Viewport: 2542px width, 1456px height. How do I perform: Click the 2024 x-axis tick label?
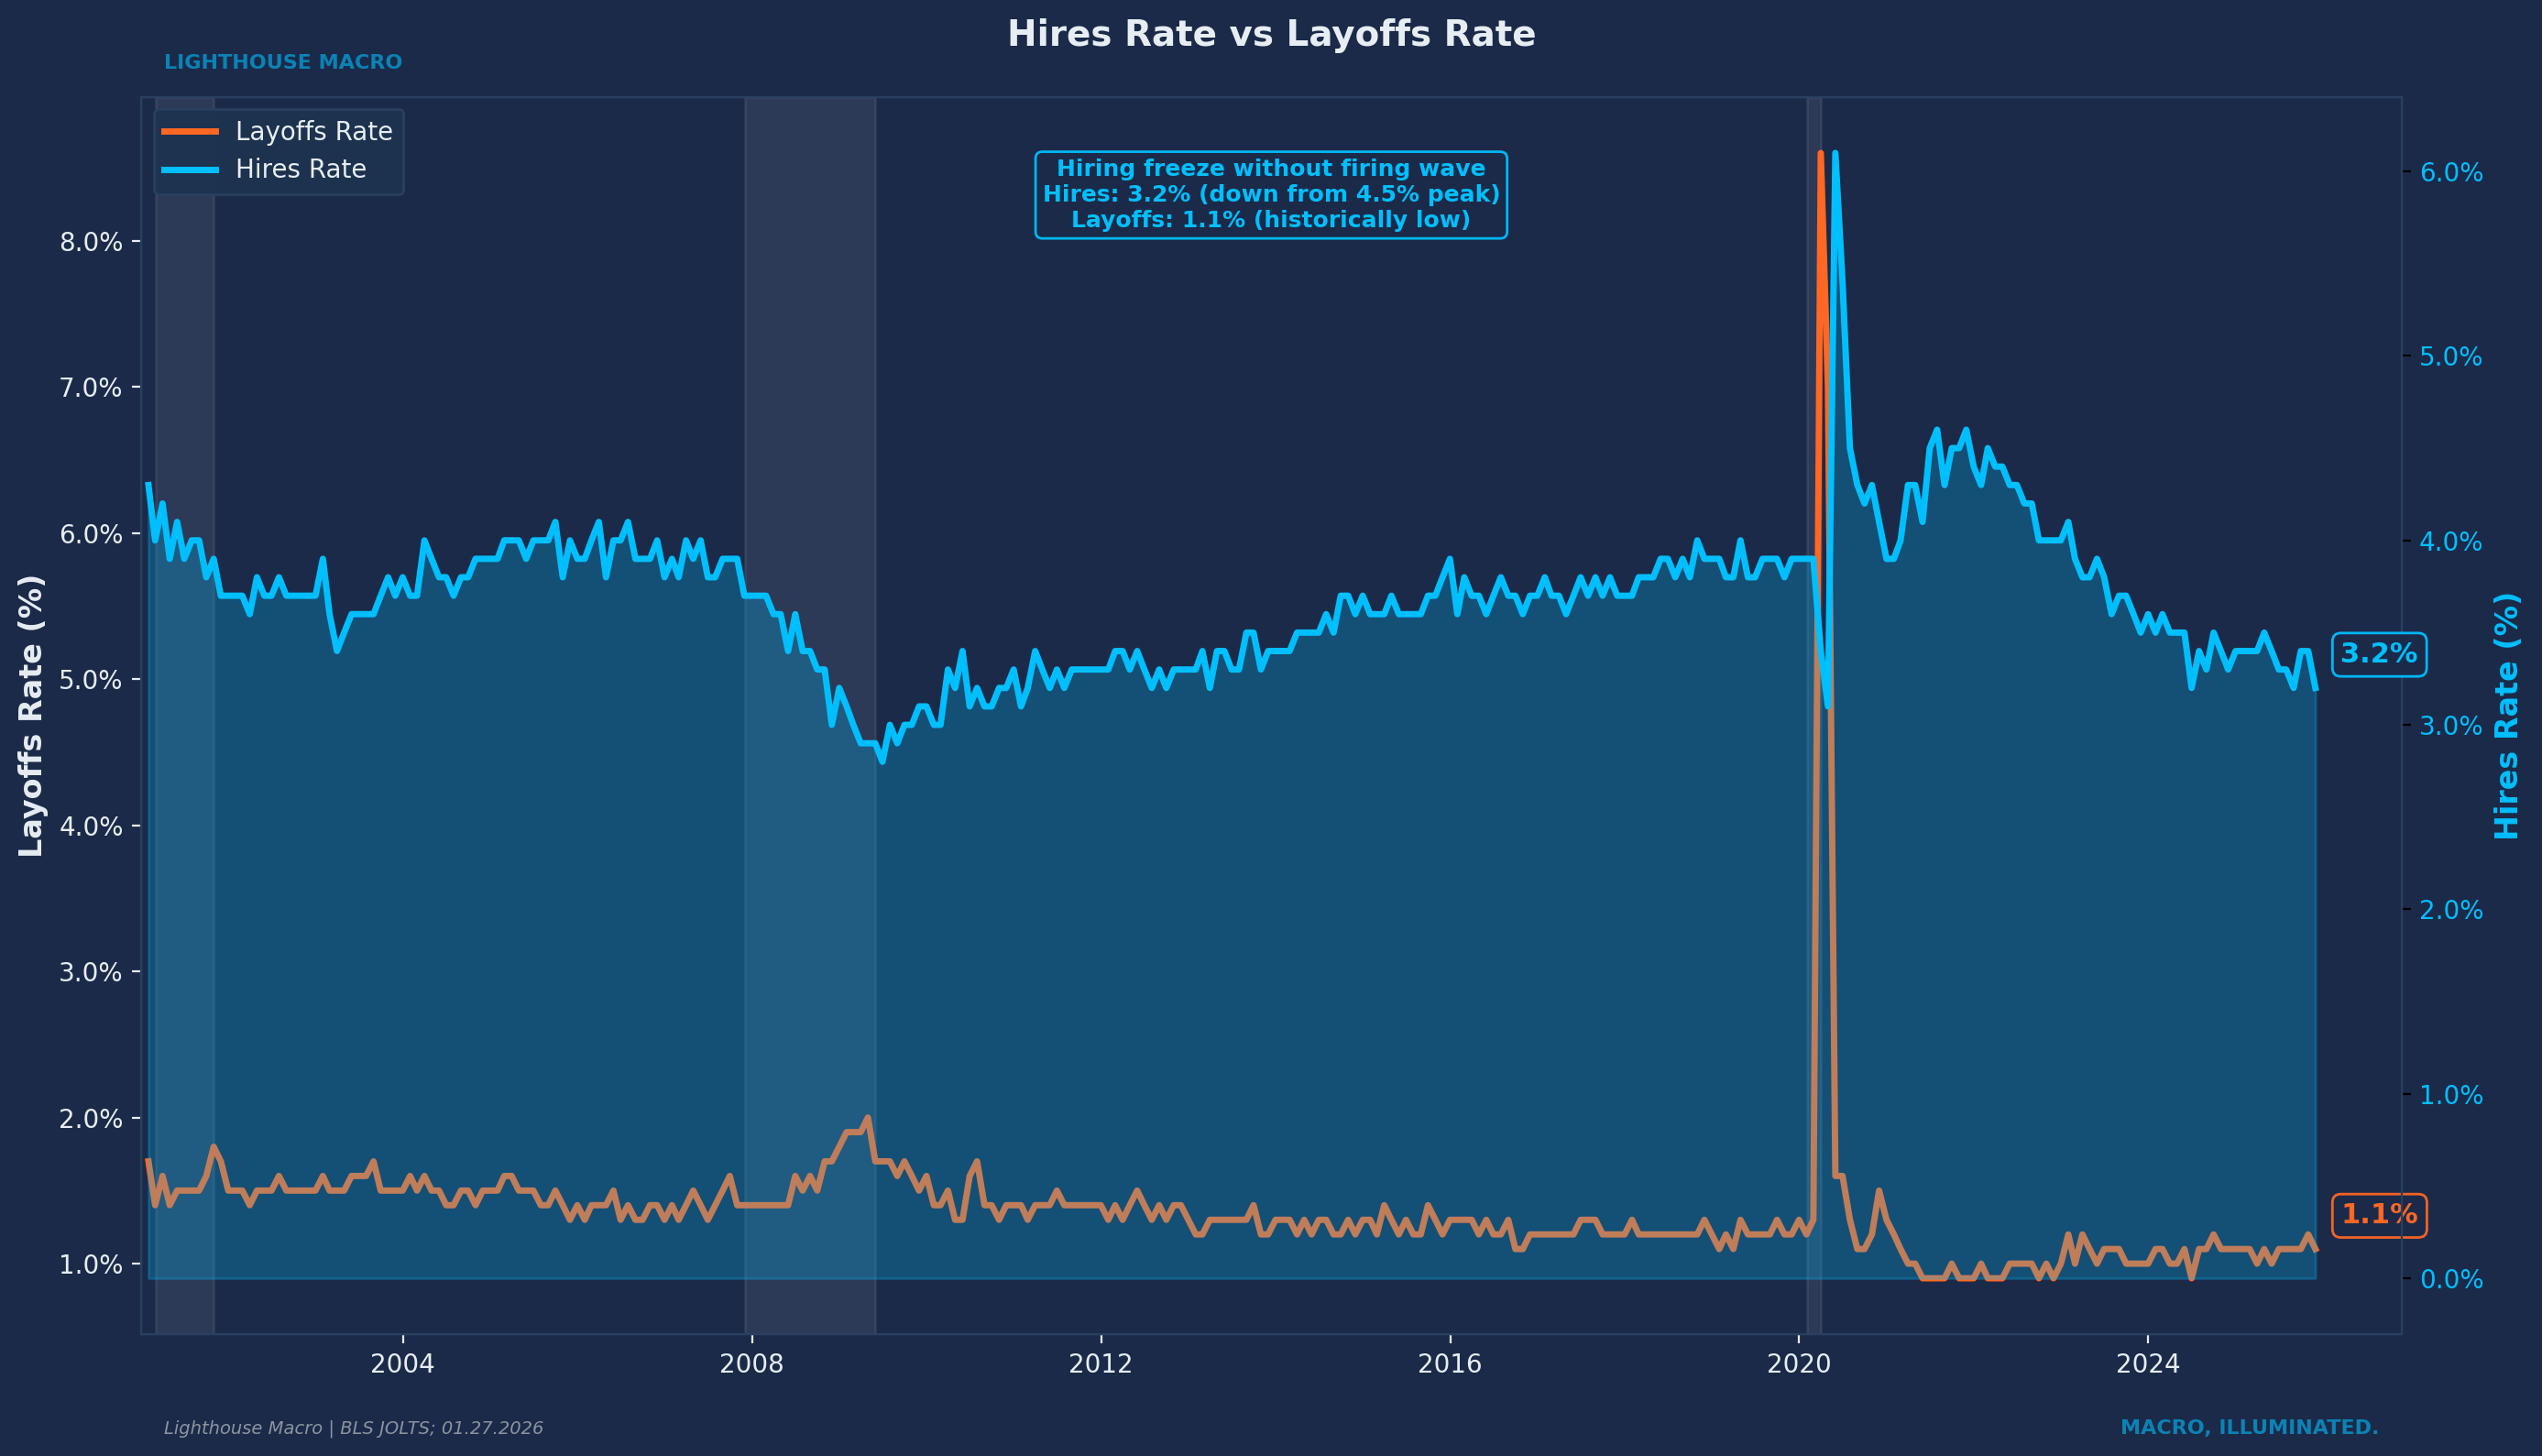[2147, 1364]
